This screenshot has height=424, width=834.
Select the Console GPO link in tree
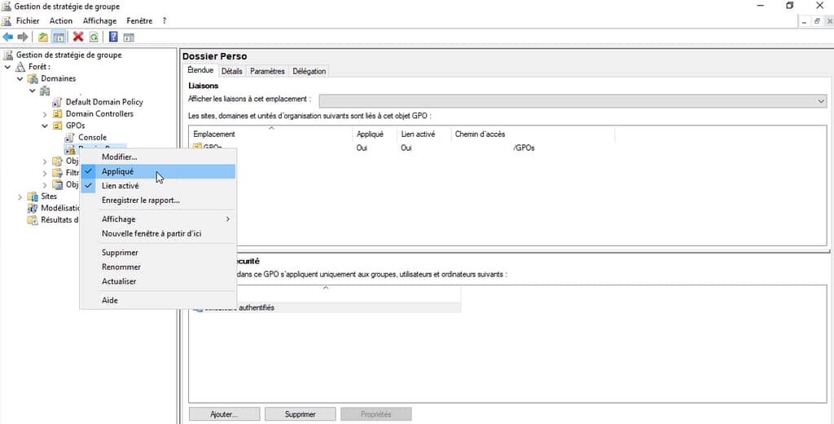click(92, 138)
